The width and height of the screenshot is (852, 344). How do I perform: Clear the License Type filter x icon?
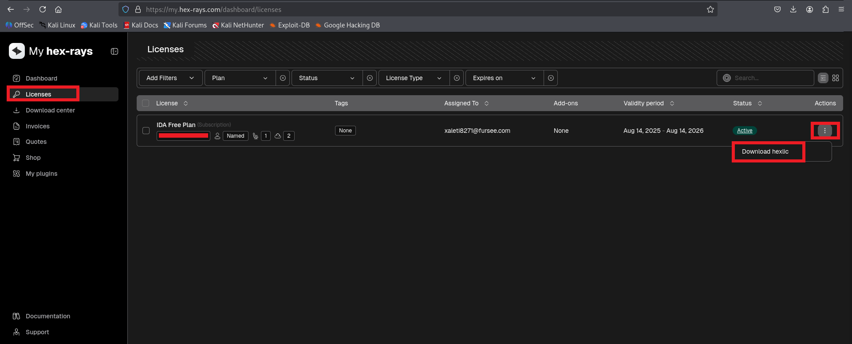(x=457, y=78)
